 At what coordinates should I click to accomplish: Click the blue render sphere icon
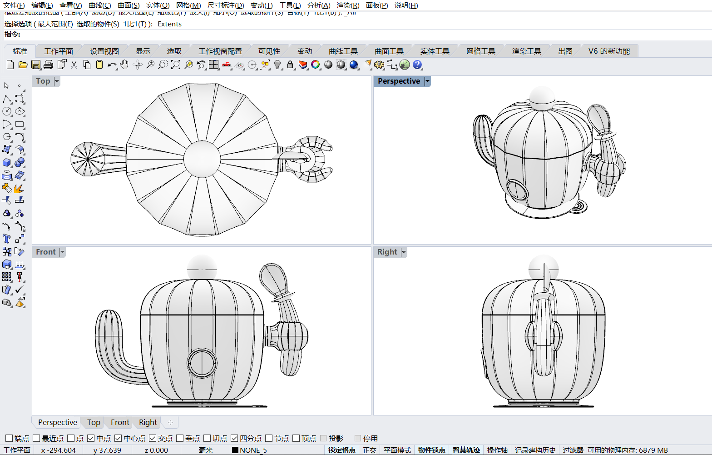(354, 65)
